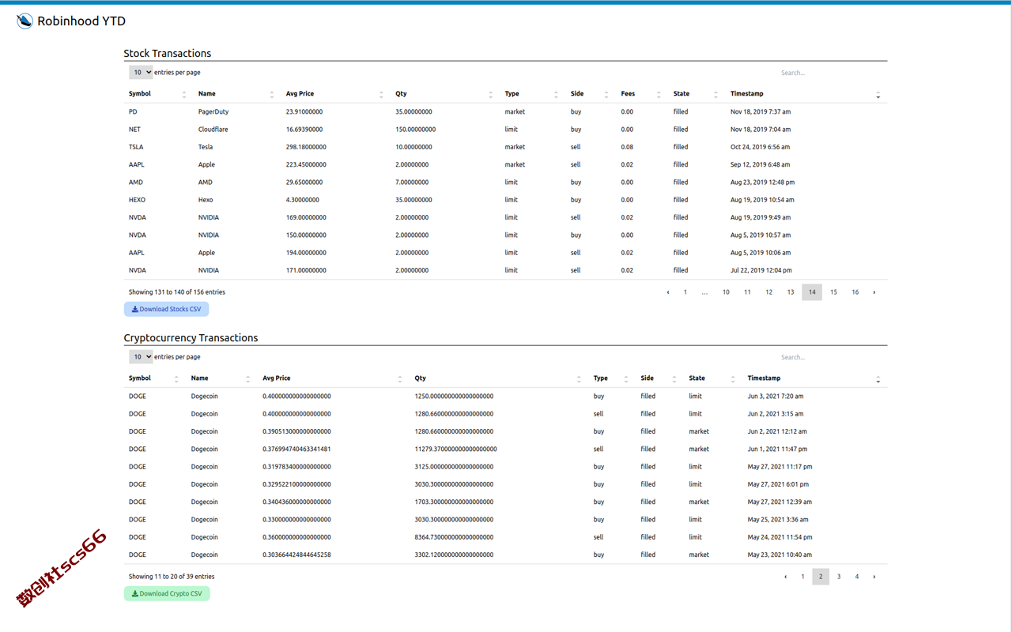Sort stock table by Fees column

tap(642, 94)
